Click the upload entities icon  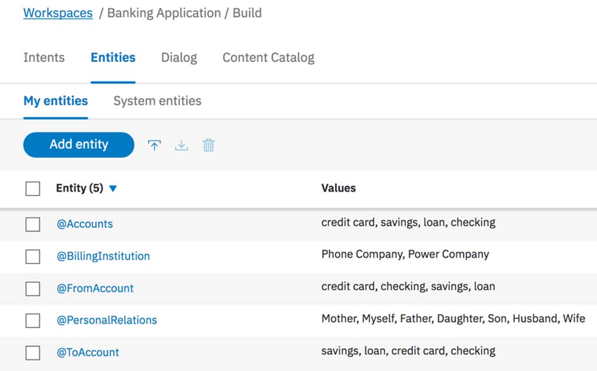(155, 145)
